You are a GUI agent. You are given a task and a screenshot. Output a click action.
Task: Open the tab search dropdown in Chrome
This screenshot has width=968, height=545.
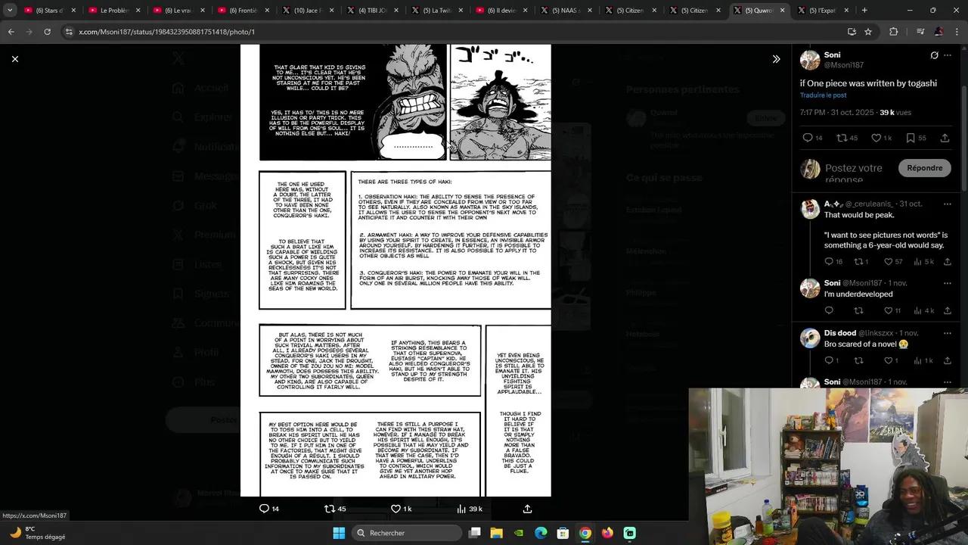[x=9, y=11]
